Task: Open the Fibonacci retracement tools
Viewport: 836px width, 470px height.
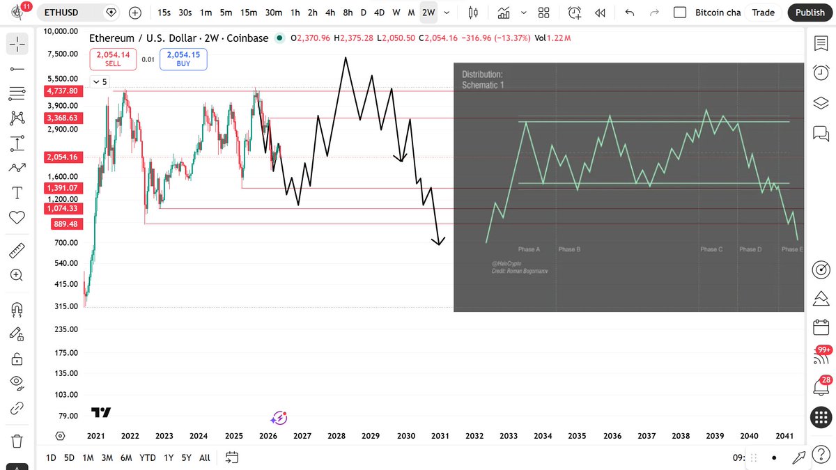Action: click(17, 93)
